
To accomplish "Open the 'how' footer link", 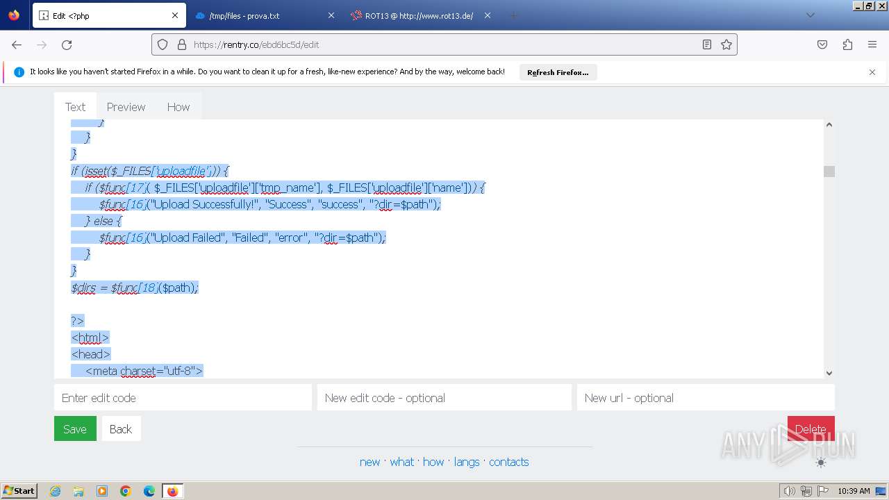I will pos(433,462).
